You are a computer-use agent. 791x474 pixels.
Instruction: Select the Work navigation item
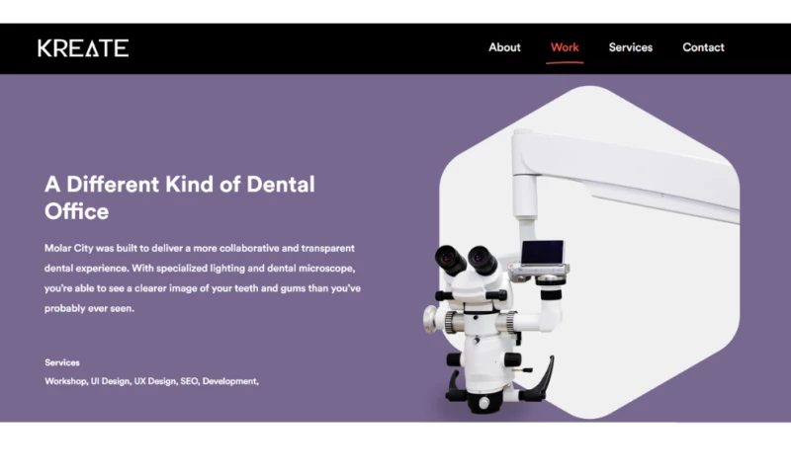tap(565, 47)
